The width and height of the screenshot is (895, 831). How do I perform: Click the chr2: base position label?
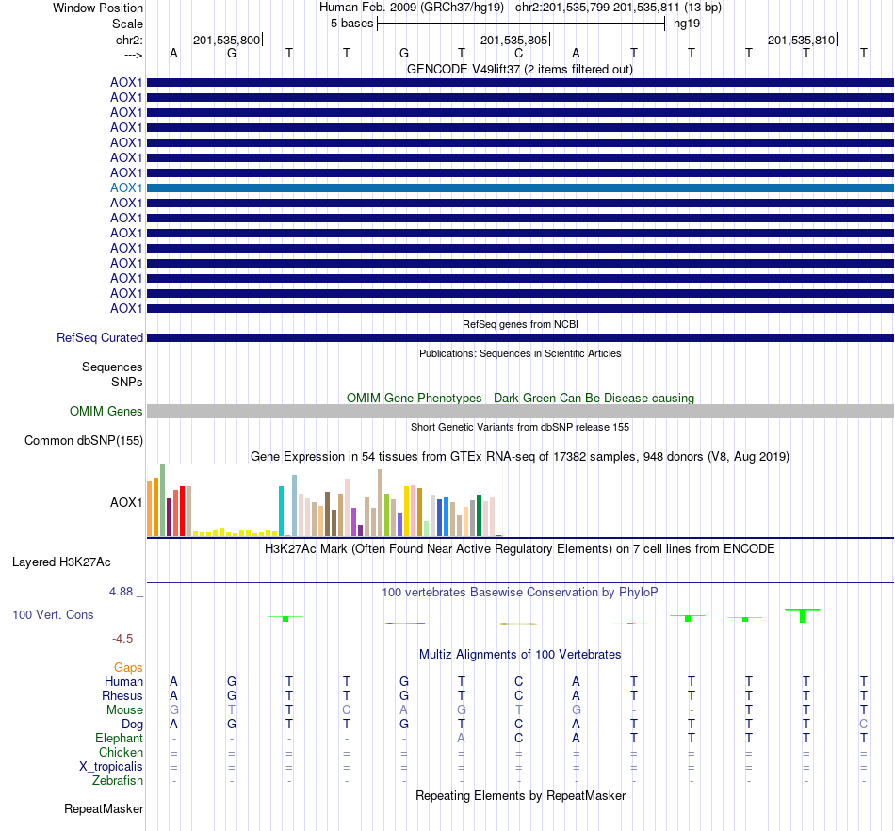coord(129,40)
